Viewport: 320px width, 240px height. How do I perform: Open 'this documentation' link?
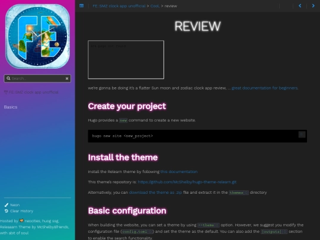click(179, 172)
